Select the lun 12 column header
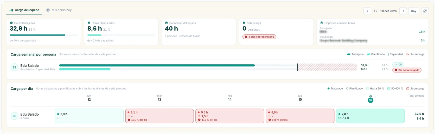435x134 pixels. click(x=89, y=98)
